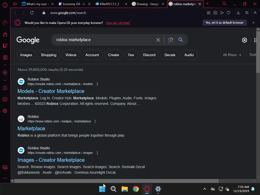Open Windows Start menu
The height and width of the screenshot is (195, 260).
(102, 189)
